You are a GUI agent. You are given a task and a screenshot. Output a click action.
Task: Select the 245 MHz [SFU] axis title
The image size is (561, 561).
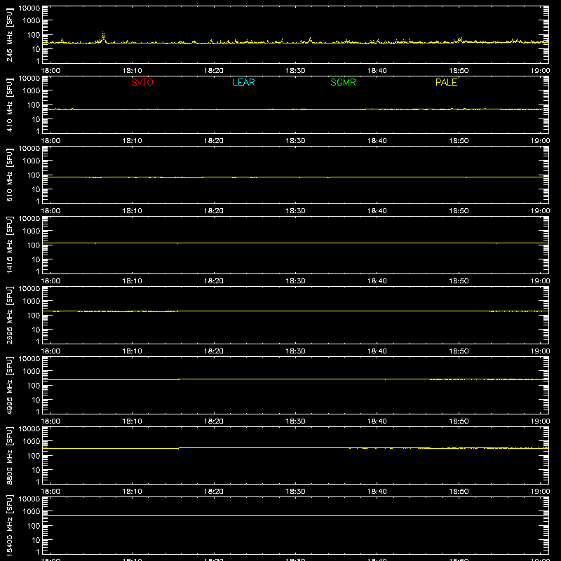(10, 34)
